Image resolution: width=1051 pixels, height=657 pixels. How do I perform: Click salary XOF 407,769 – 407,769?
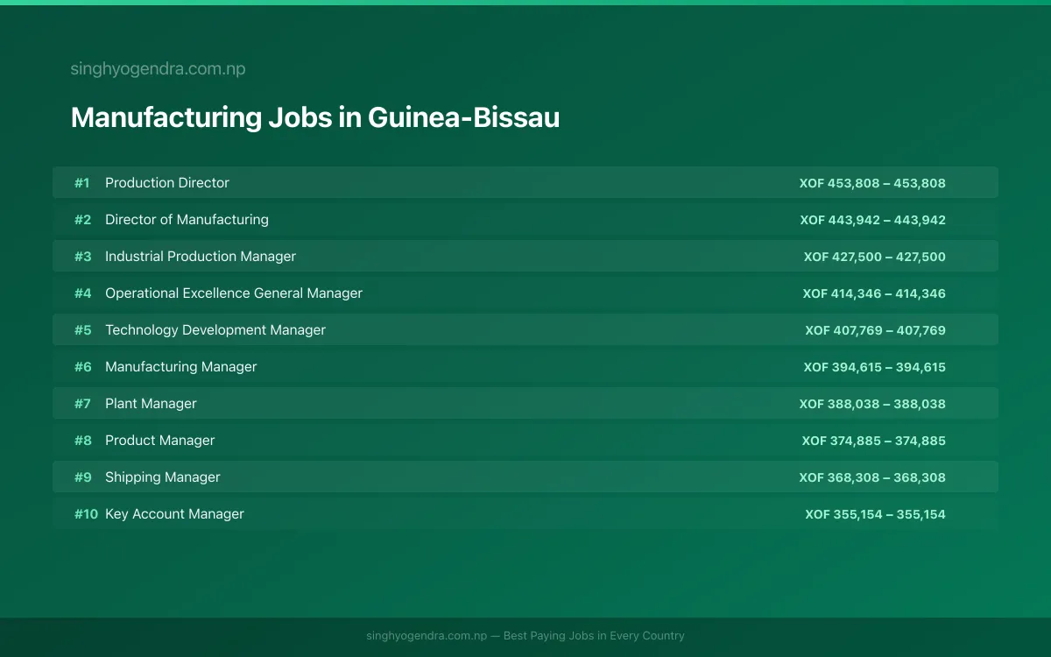[876, 330]
